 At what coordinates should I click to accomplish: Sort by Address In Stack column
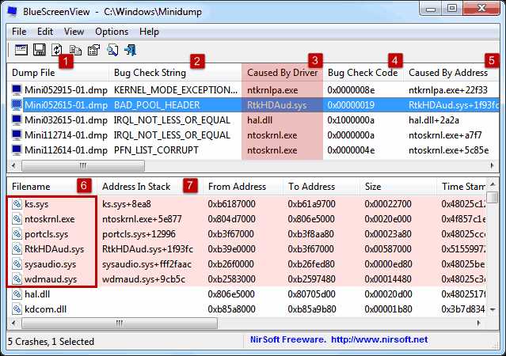click(150, 187)
